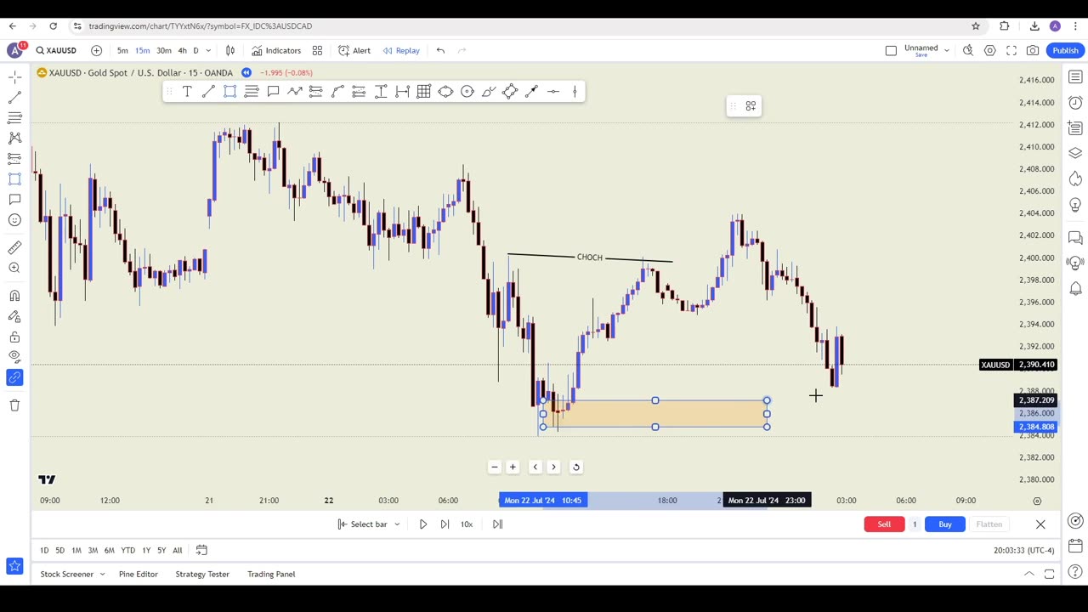Click the red Sell button
Viewport: 1088px width, 612px height.
click(x=884, y=524)
